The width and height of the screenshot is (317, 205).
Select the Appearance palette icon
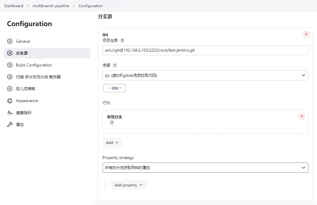pos(10,101)
